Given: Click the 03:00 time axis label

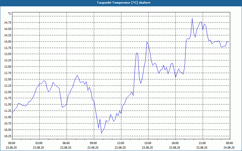Looking at the screenshot, I should (39, 143).
